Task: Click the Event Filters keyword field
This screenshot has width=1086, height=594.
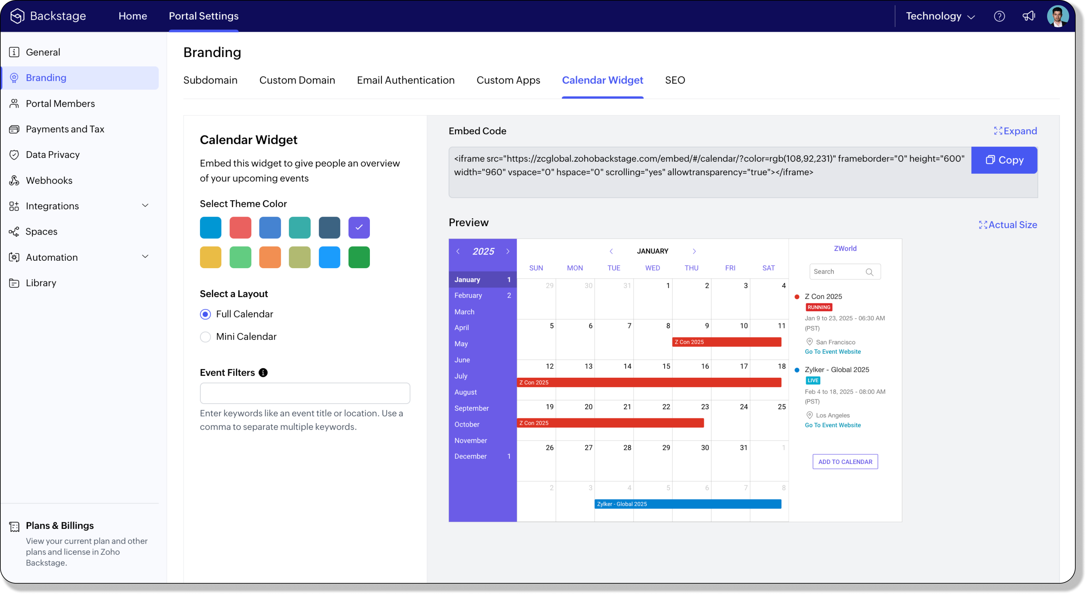Action: (x=305, y=394)
